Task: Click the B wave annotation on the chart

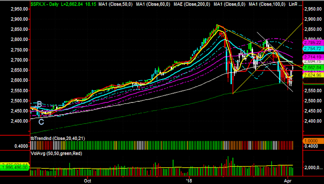Action: coord(39,104)
